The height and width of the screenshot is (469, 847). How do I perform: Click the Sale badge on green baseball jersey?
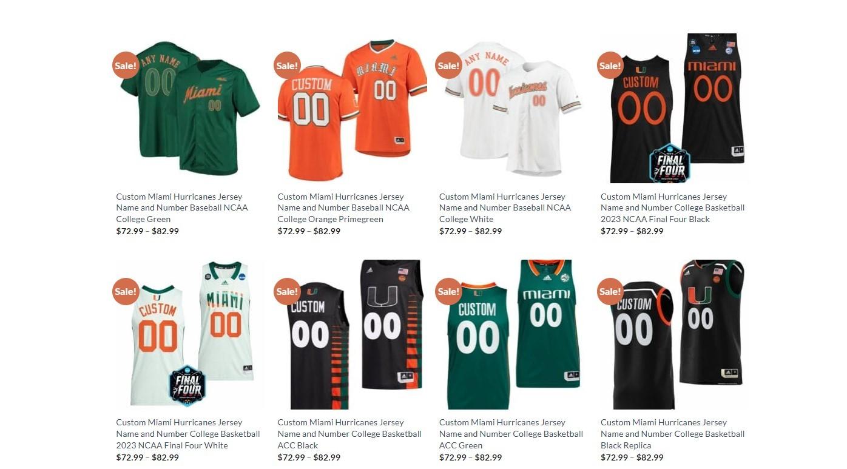pos(126,66)
